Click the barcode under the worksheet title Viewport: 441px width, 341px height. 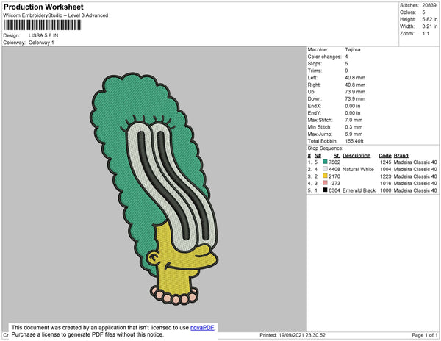[x=43, y=25]
